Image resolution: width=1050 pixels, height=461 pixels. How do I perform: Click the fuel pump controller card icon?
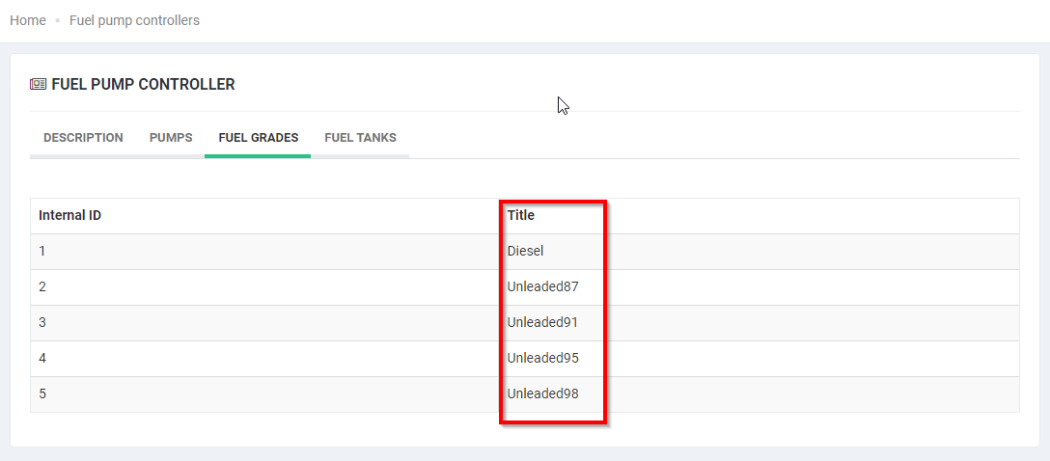coord(38,85)
